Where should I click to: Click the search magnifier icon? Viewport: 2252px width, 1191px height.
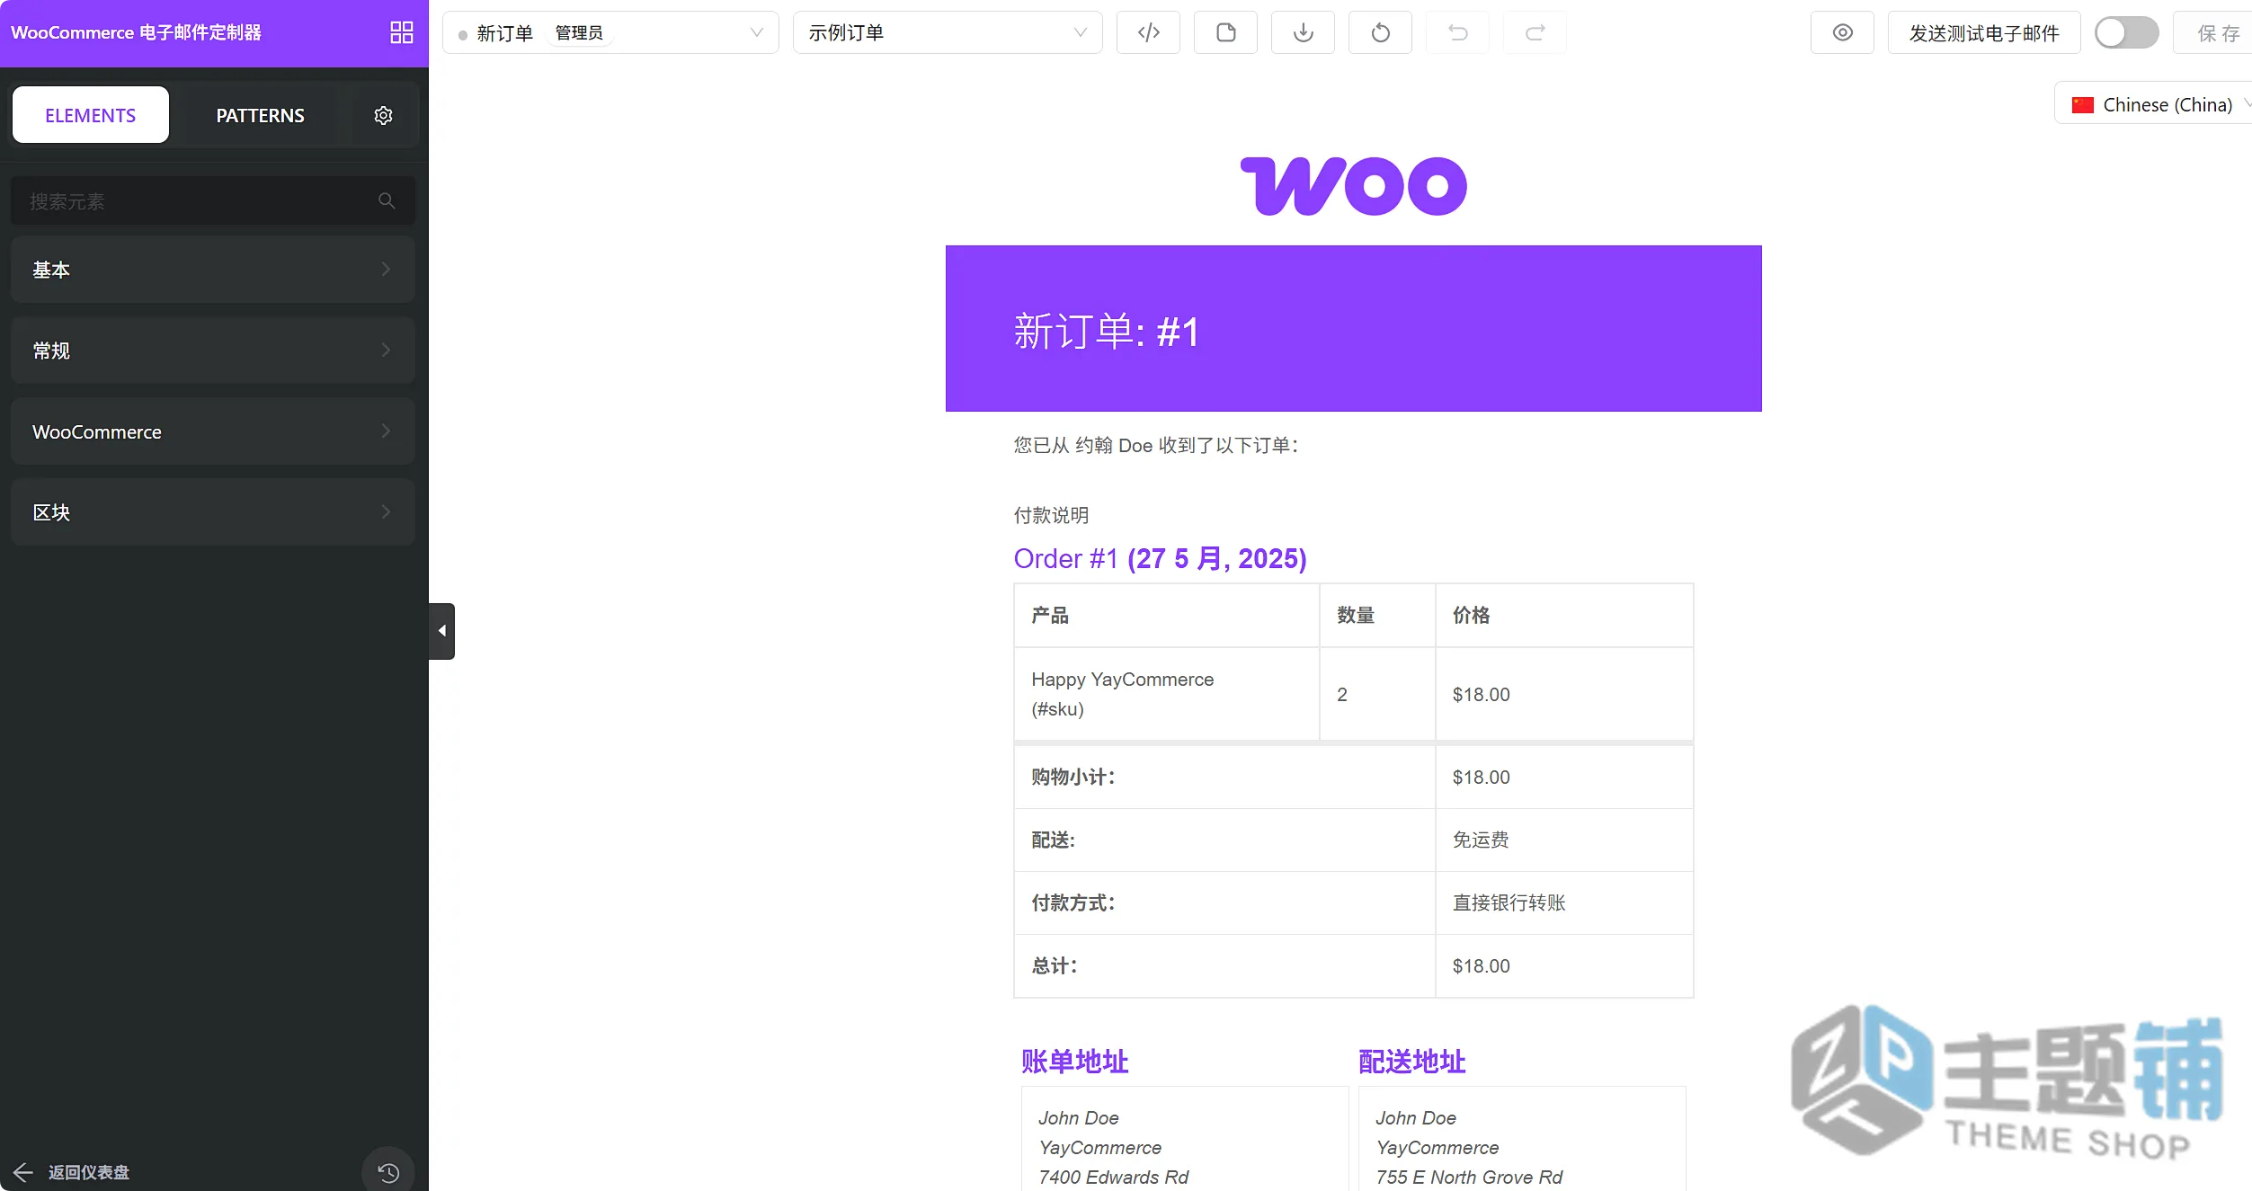387,200
